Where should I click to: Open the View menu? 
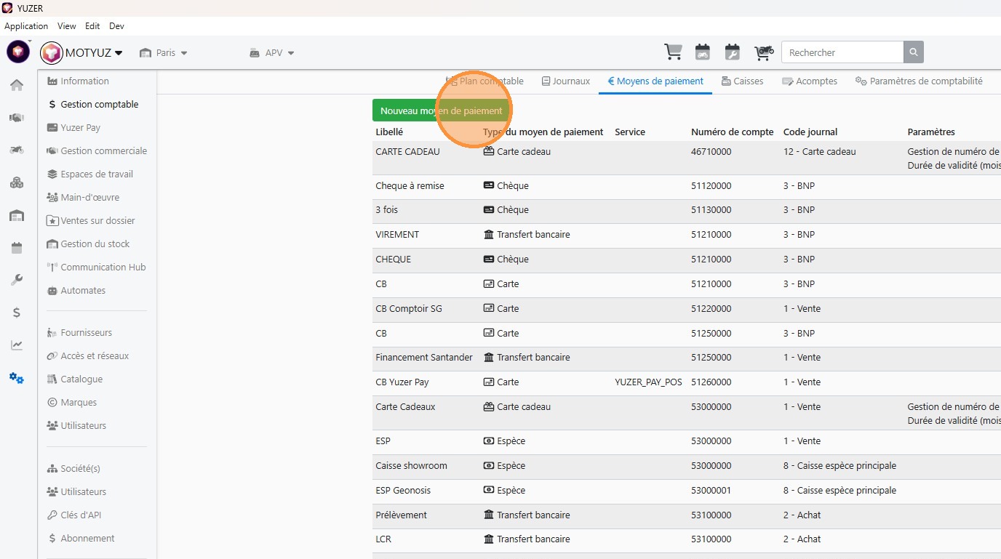[67, 26]
